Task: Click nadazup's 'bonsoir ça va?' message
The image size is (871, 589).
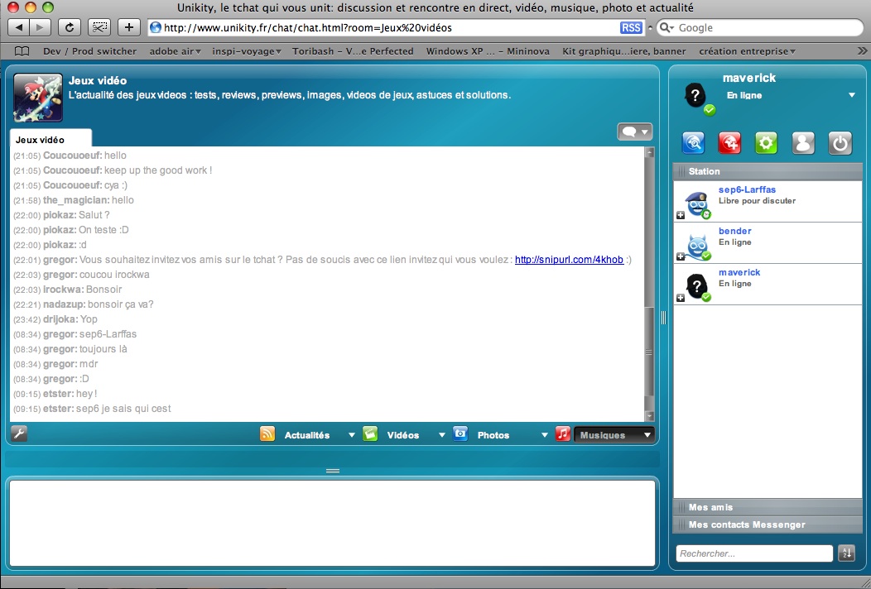Action: click(121, 304)
